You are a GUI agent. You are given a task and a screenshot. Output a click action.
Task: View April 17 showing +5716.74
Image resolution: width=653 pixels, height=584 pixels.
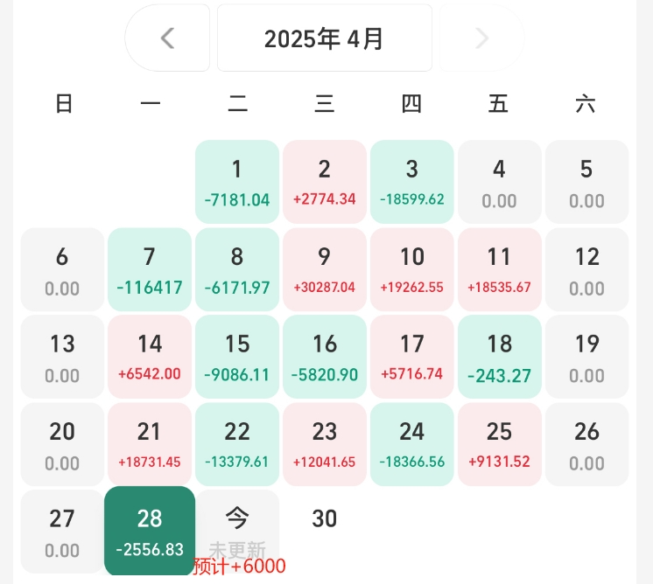tap(412, 357)
